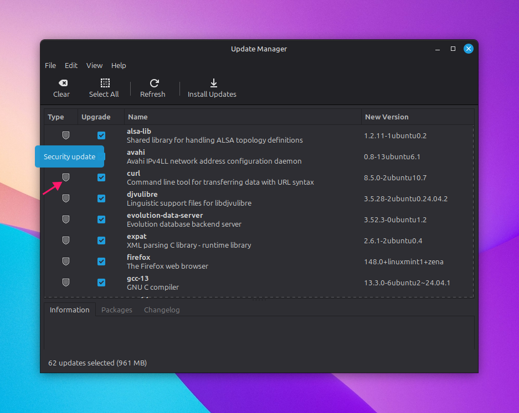The width and height of the screenshot is (519, 413).
Task: Click 'Command line tool for transferring data' description
Action: pyautogui.click(x=220, y=182)
